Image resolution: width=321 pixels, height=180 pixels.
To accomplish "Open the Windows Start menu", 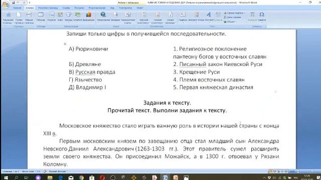I will point(6,177).
